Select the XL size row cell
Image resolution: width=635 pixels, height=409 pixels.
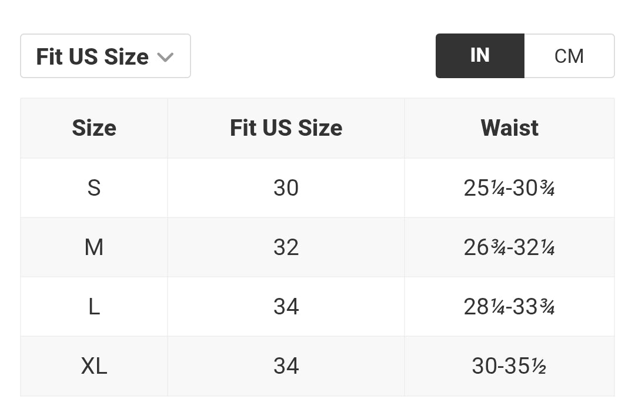pyautogui.click(x=94, y=366)
